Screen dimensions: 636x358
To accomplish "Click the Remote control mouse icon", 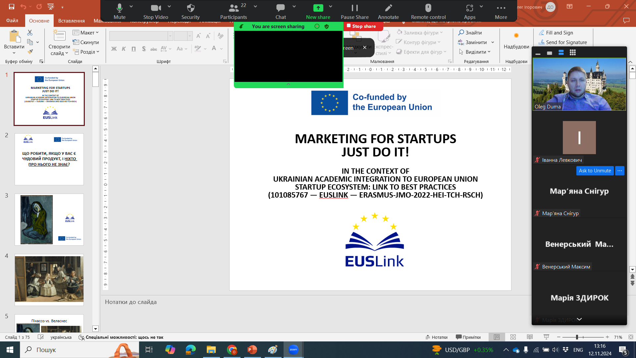I will (x=428, y=8).
